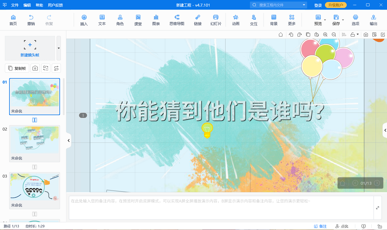This screenshot has height=230, width=387.
Task: Expand the right side panel arrow
Action: [385, 130]
